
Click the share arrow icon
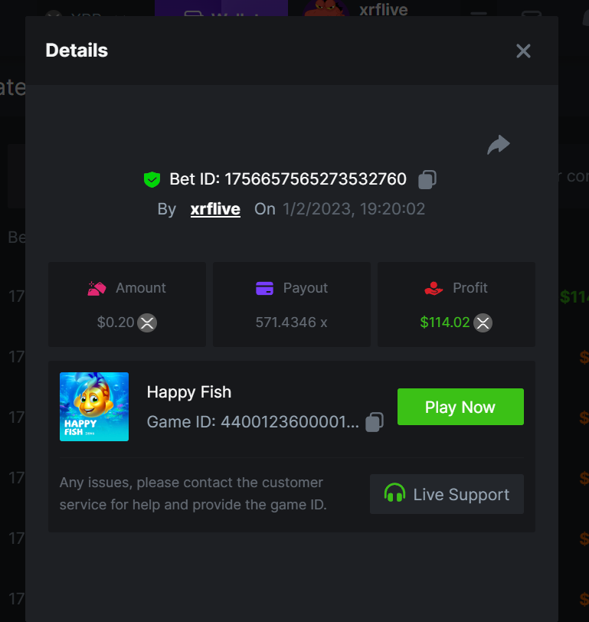click(499, 145)
